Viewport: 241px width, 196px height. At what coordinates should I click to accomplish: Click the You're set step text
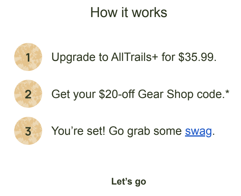133,131
